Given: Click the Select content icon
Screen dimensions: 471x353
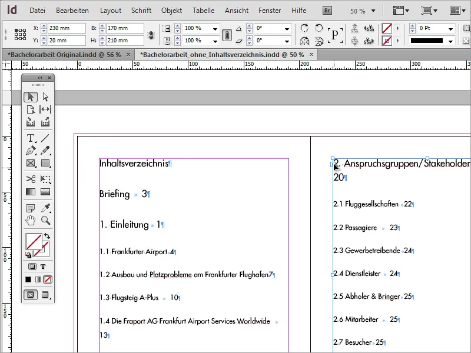Looking at the screenshot, I should click(355, 41).
